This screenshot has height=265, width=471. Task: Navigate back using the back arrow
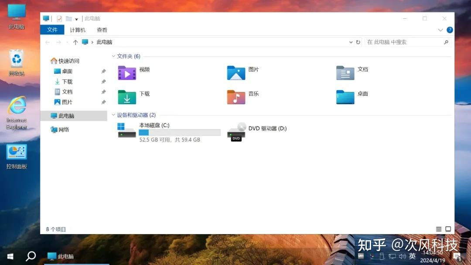click(x=48, y=42)
